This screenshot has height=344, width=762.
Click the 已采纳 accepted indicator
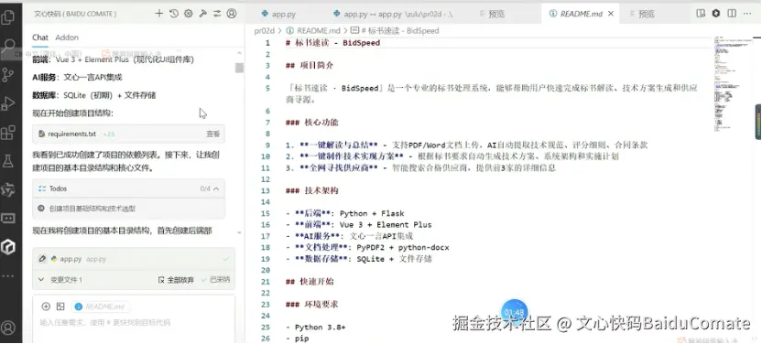(x=216, y=280)
